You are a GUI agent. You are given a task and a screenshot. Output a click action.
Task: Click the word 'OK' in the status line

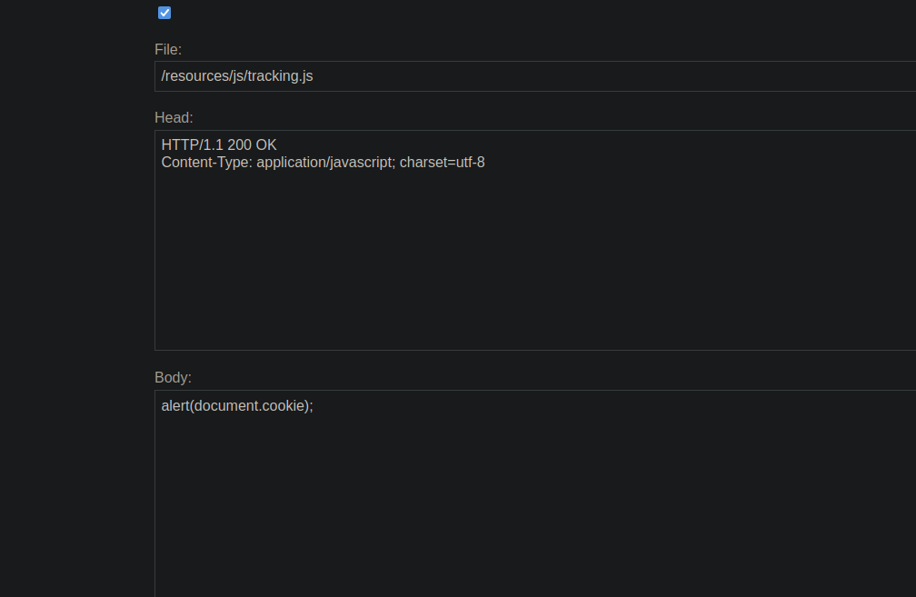coord(266,145)
